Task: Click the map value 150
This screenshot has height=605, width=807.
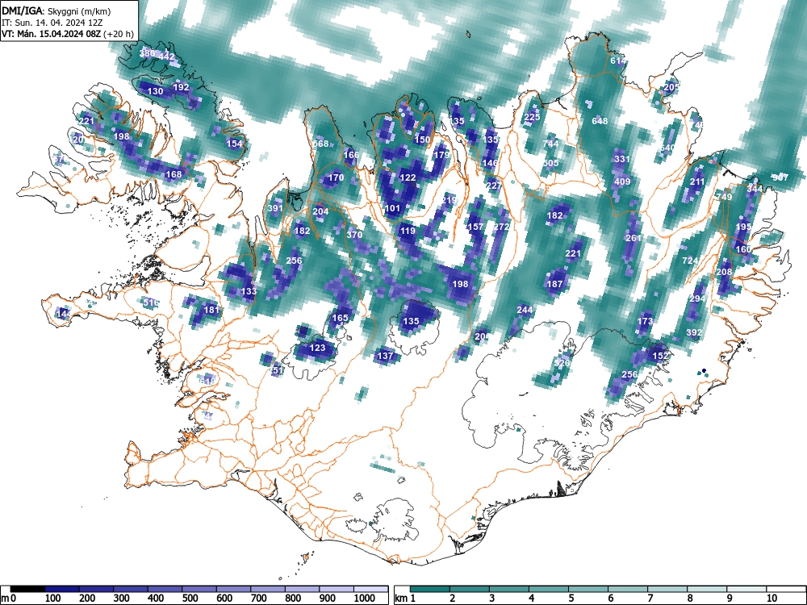Action: pyautogui.click(x=422, y=140)
